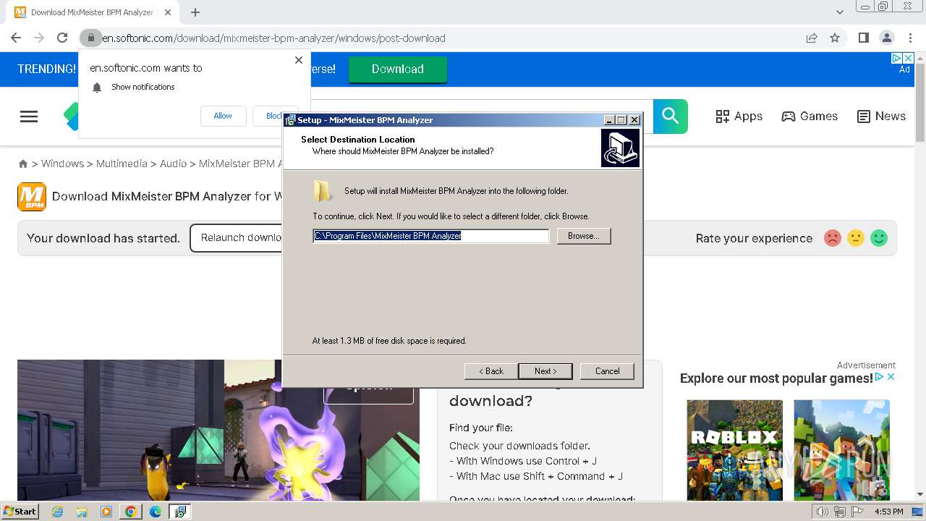This screenshot has width=926, height=521.
Task: Close the notification permission popup
Action: tap(299, 60)
